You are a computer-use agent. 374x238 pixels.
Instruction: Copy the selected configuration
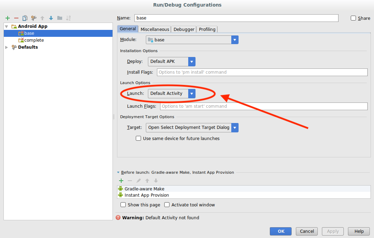[x=25, y=18]
